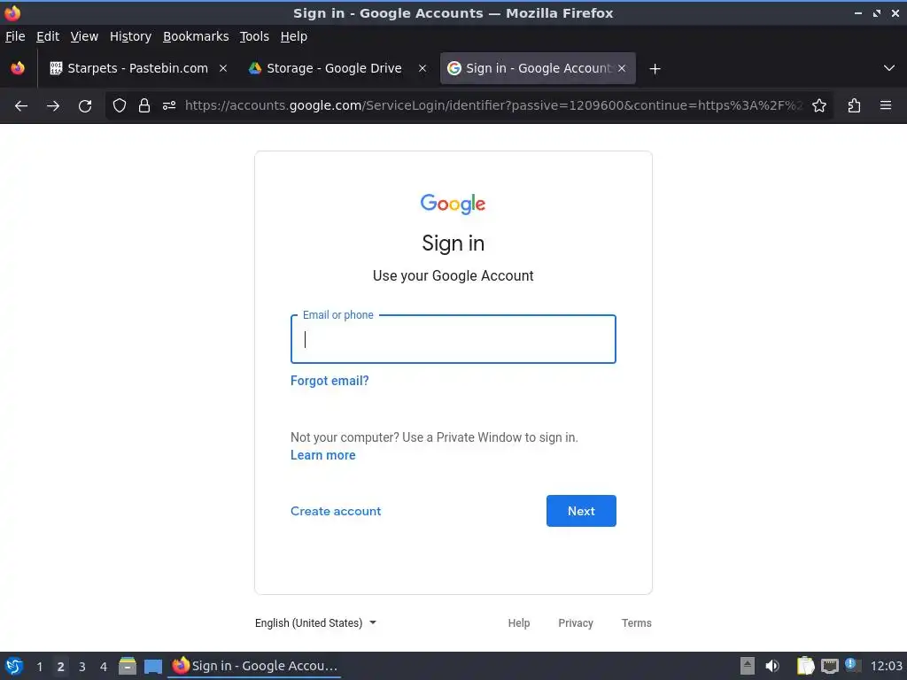Bookmark this page with the star
Viewport: 907px width, 680px height.
coord(819,106)
